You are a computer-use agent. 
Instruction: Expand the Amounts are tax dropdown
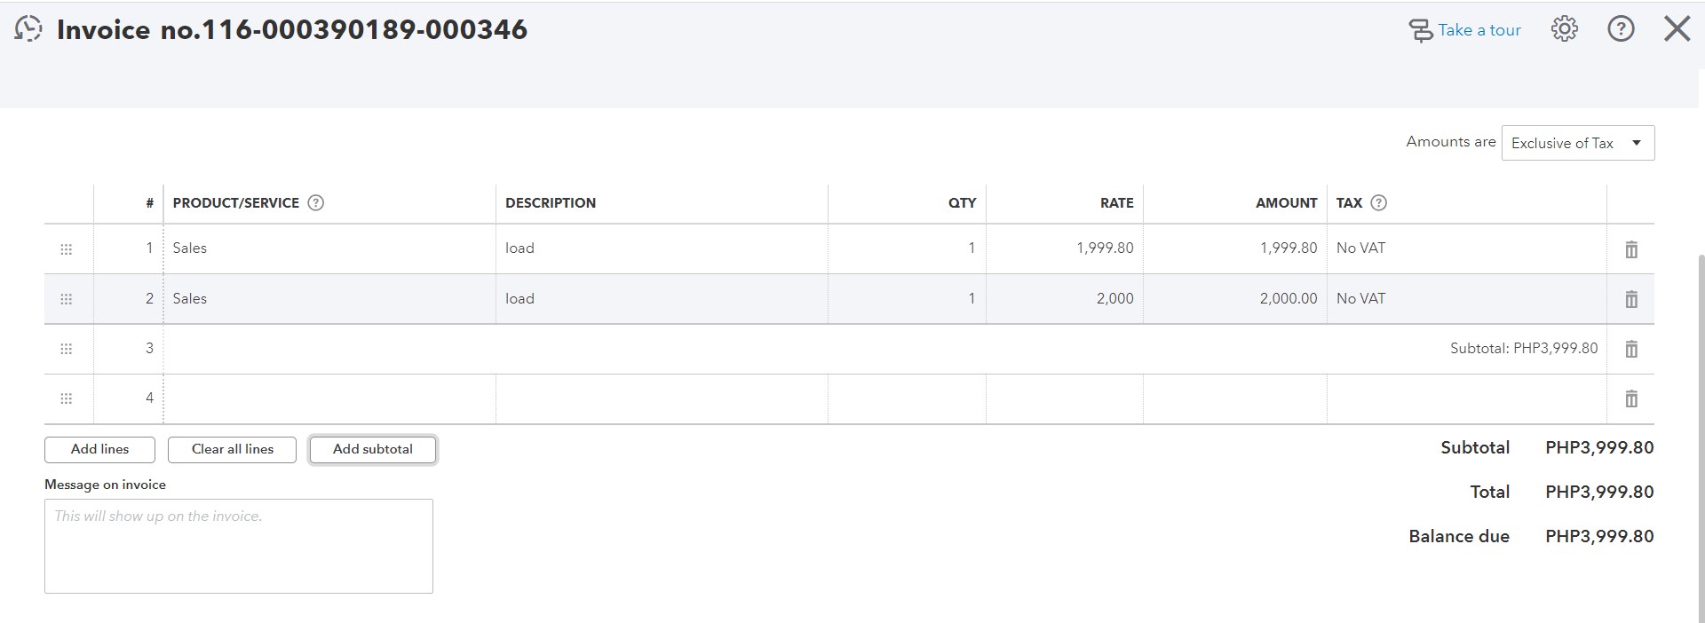pos(1577,143)
